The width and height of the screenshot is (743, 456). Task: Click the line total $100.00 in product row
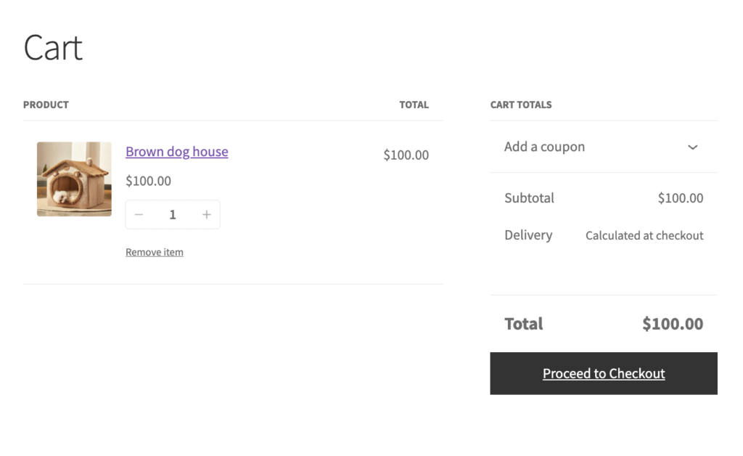406,155
